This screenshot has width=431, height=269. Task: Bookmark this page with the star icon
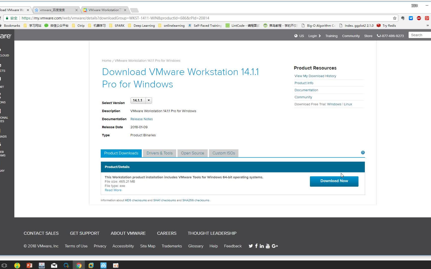(x=394, y=18)
